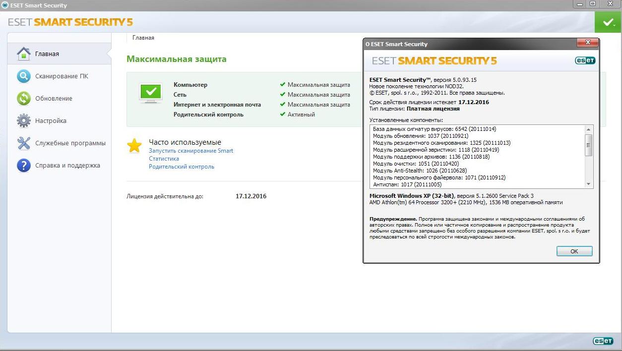Click the Компьютер protection status label

(190, 85)
